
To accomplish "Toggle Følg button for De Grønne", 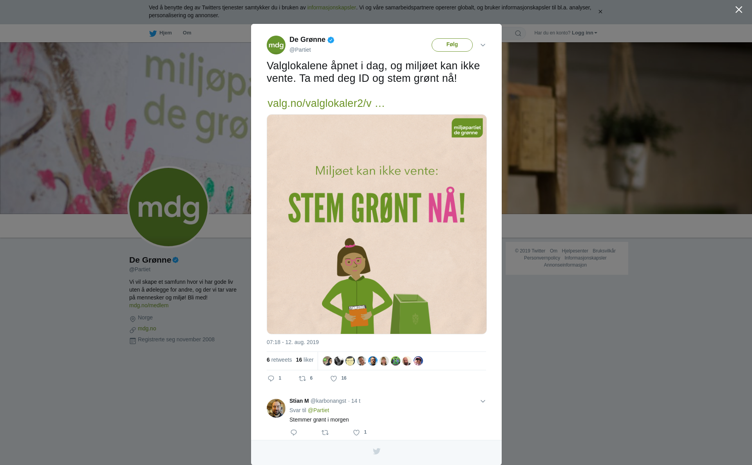I will pos(452,45).
